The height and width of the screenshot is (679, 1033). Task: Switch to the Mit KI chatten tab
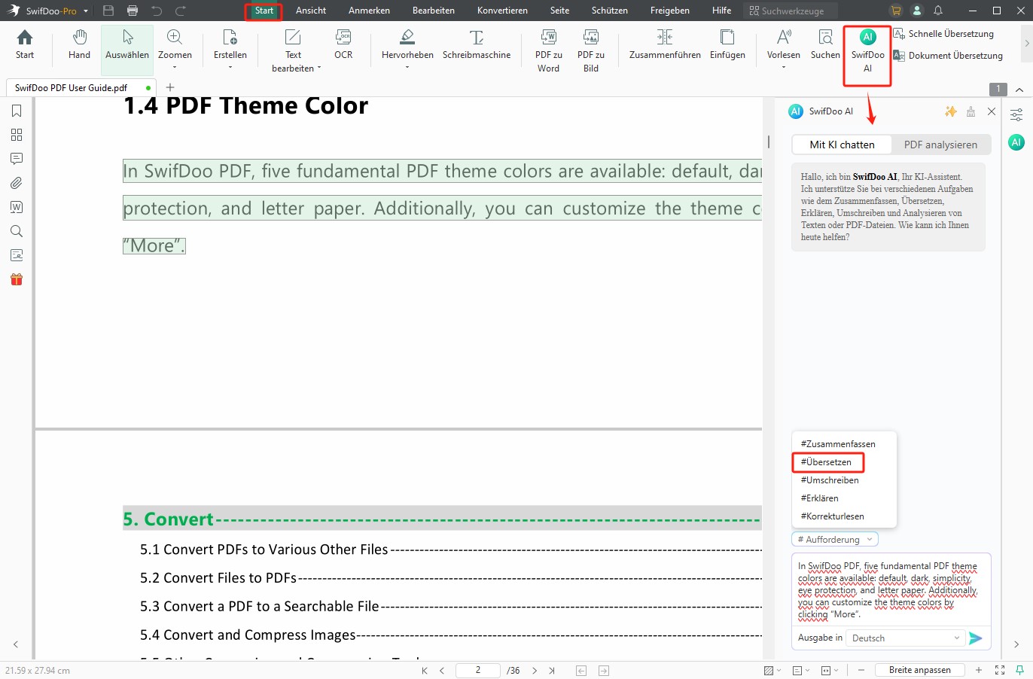842,145
